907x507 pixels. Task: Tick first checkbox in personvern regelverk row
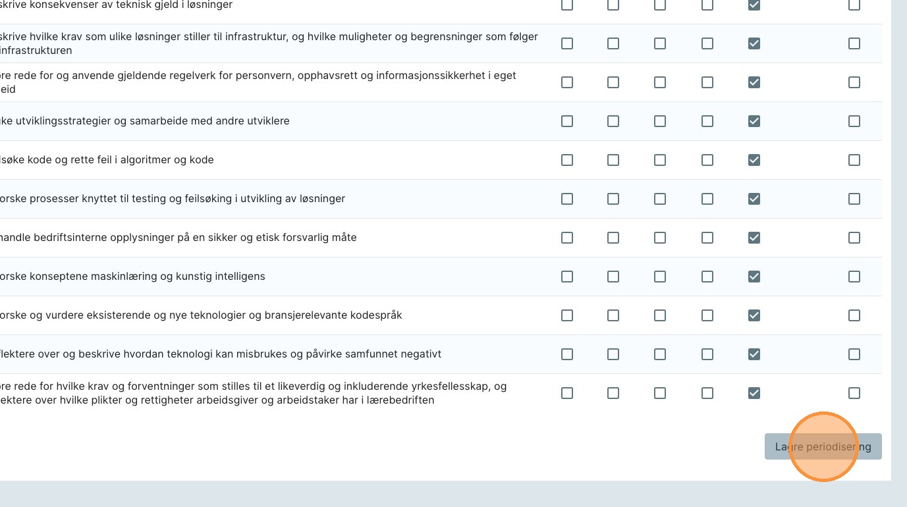(x=567, y=82)
